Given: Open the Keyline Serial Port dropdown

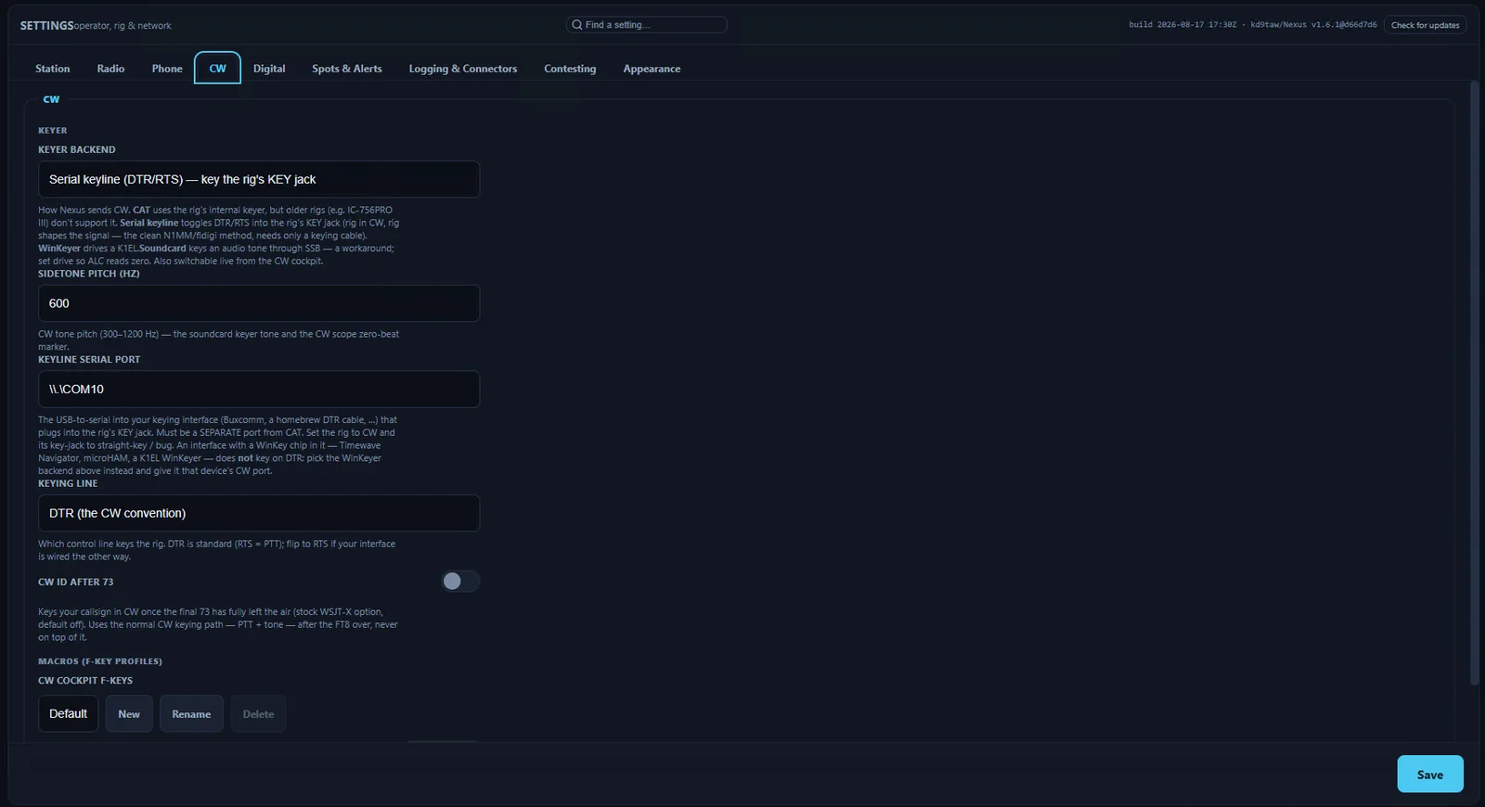Looking at the screenshot, I should [259, 390].
